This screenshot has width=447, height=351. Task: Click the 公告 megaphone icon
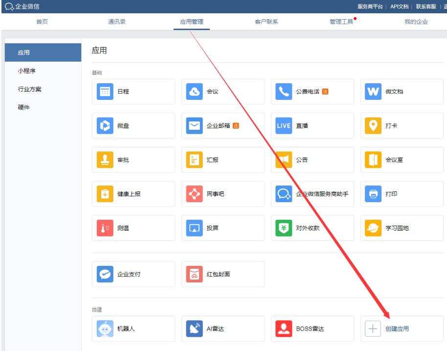(x=284, y=160)
